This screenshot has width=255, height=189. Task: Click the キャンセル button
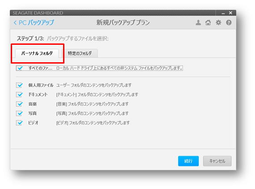(x=217, y=161)
